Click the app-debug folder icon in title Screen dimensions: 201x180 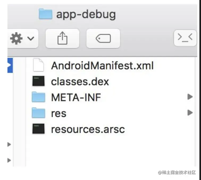pyautogui.click(x=45, y=14)
